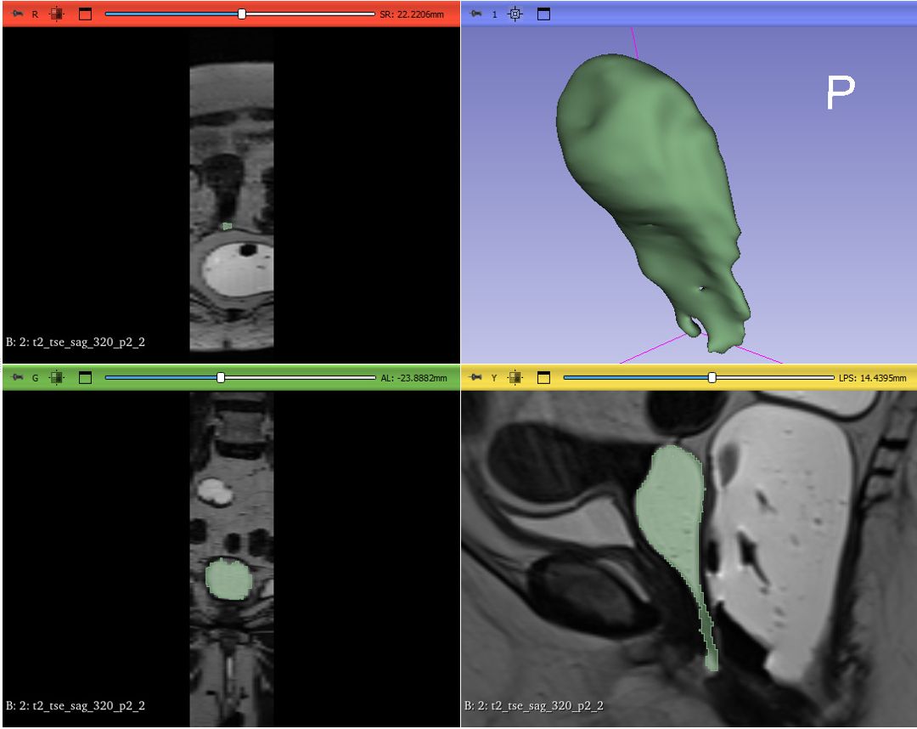
Task: Click the pin icon in the red slice view
Action: 17,14
